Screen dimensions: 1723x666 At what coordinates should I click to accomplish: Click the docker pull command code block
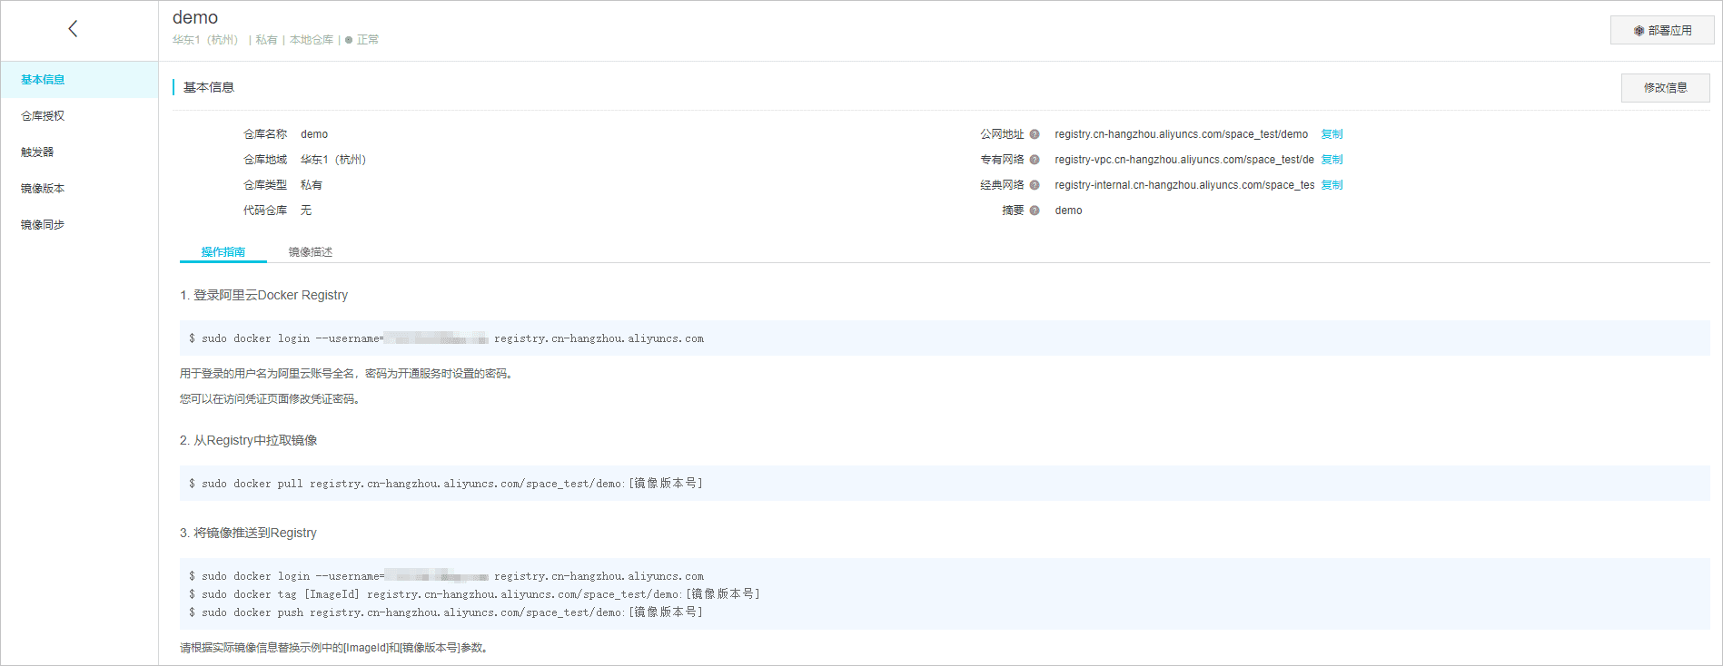[945, 484]
